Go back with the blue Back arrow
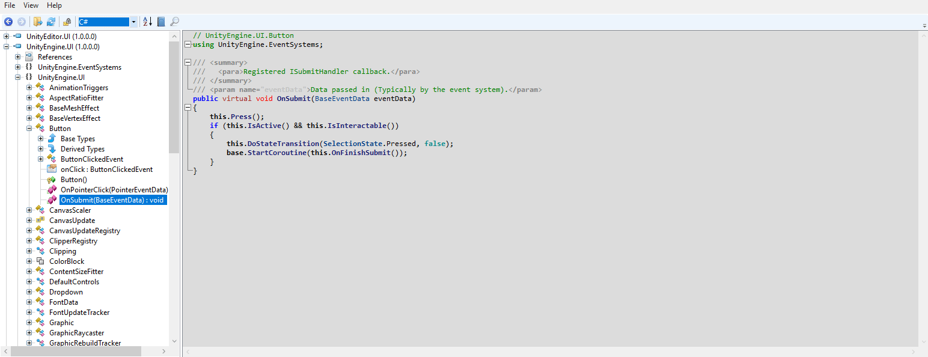Screen dimensions: 928x357 pos(8,22)
